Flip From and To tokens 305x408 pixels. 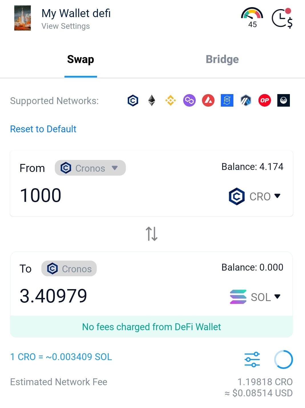coord(152,234)
